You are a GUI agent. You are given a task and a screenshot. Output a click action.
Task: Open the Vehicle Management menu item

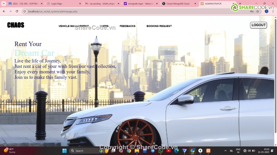[73, 26]
